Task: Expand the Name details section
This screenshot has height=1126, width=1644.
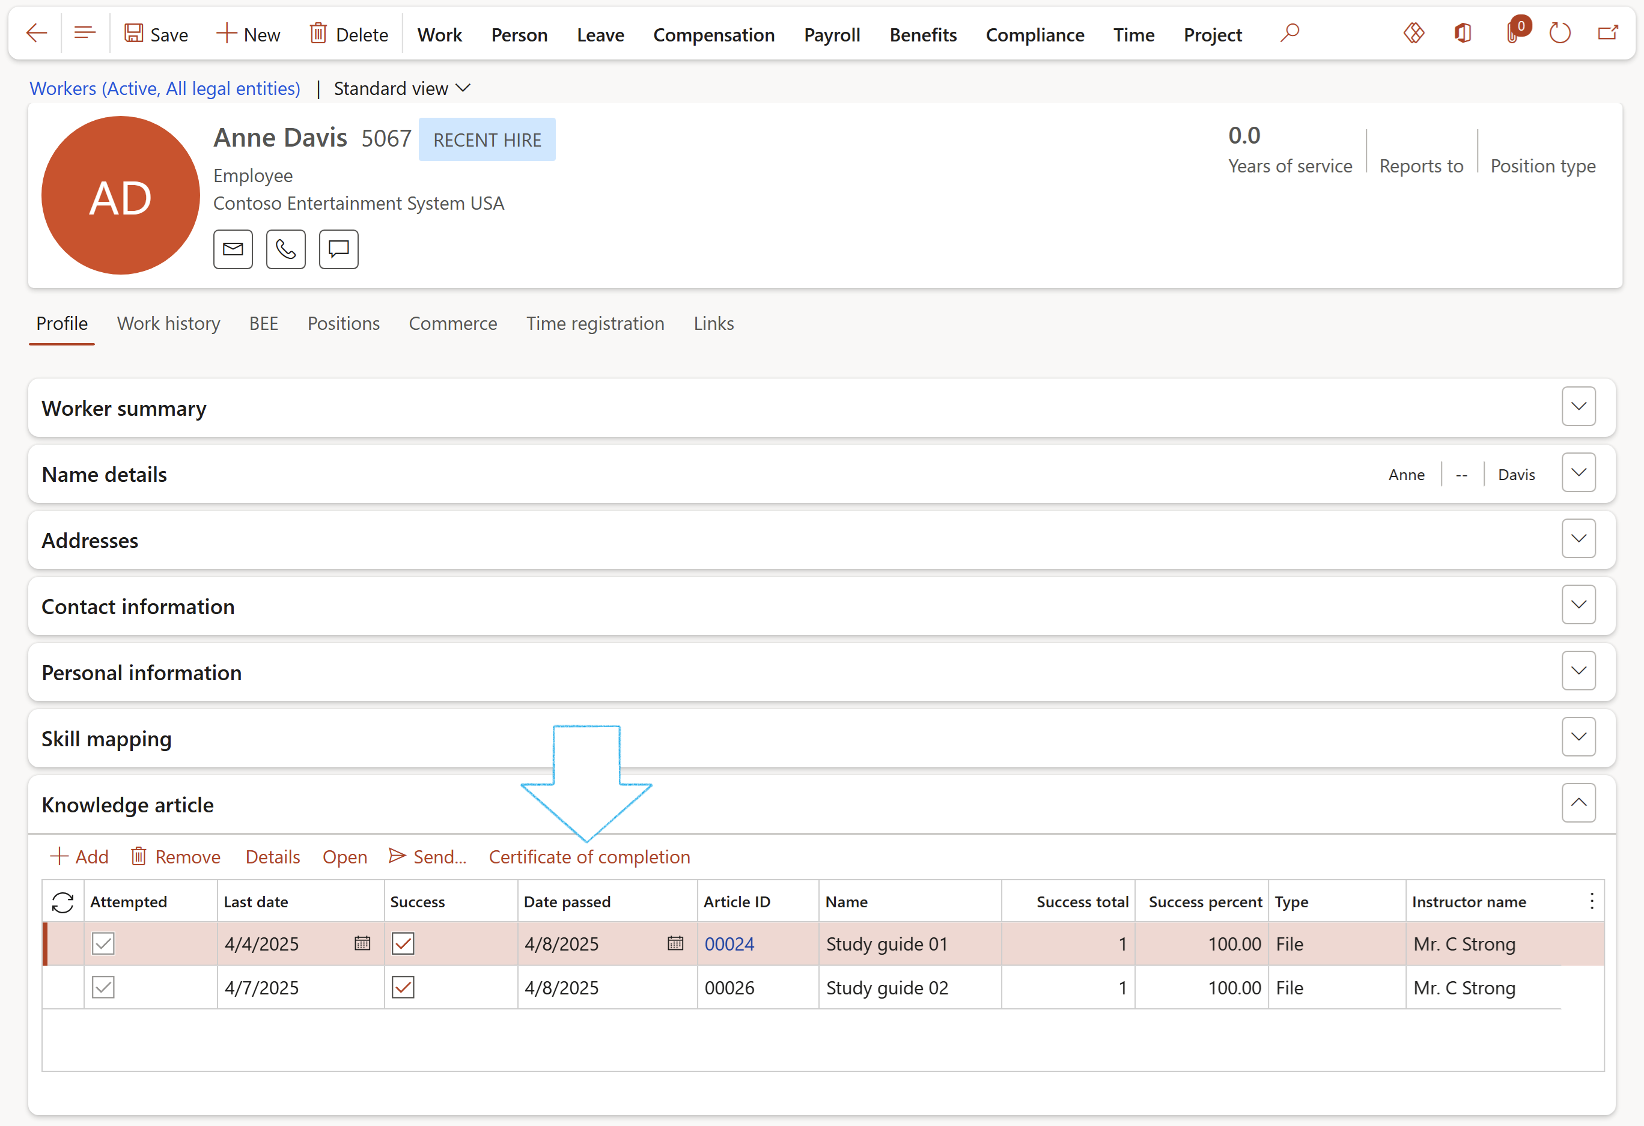Action: click(x=1579, y=472)
